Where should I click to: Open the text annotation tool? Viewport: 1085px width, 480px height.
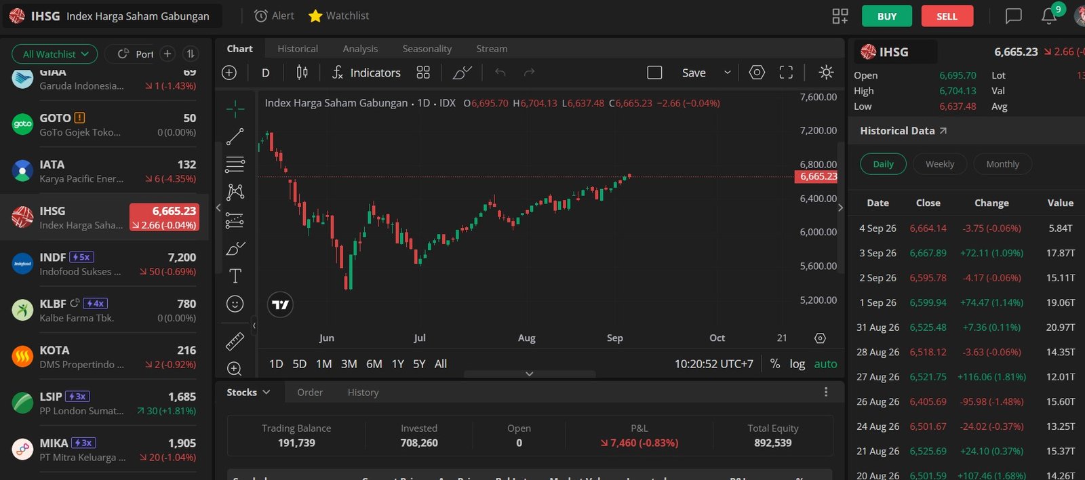click(x=235, y=276)
